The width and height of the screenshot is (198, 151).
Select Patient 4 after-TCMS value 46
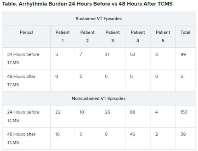tap(133, 134)
